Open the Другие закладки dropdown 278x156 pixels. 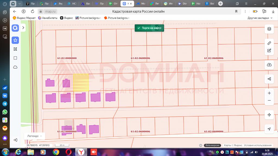[x=260, y=18]
